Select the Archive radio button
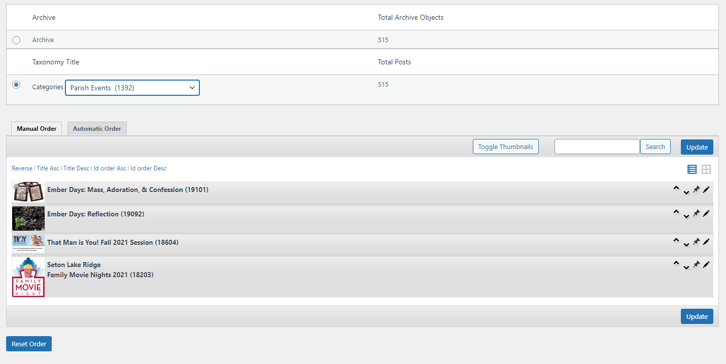 16,40
